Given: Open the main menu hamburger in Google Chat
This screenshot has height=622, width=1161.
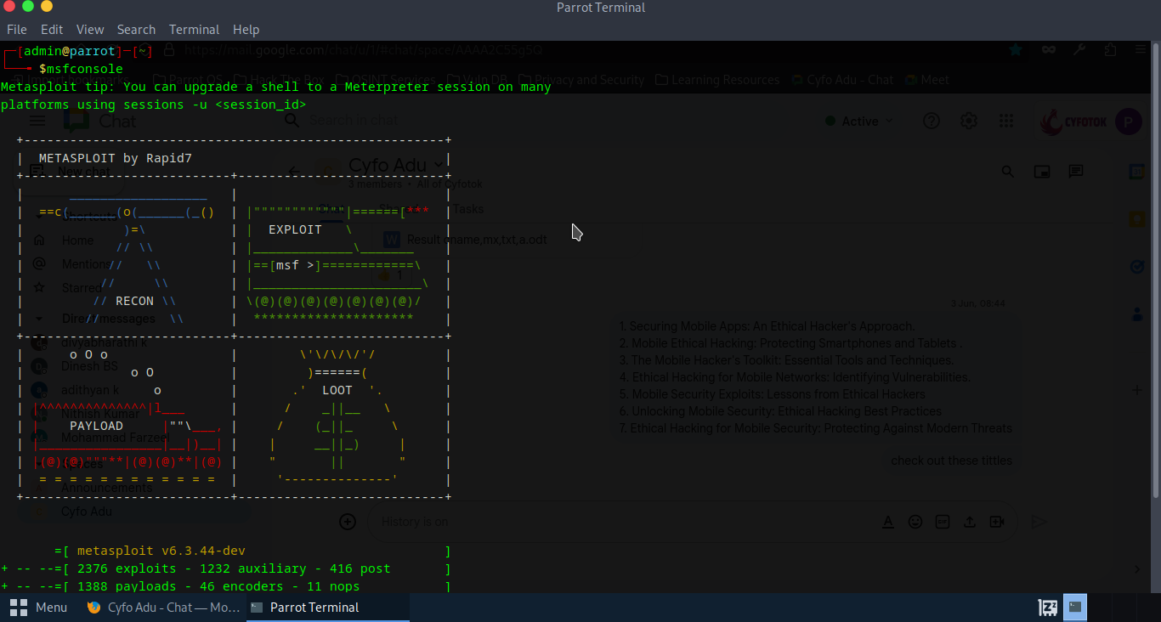Looking at the screenshot, I should [x=38, y=122].
